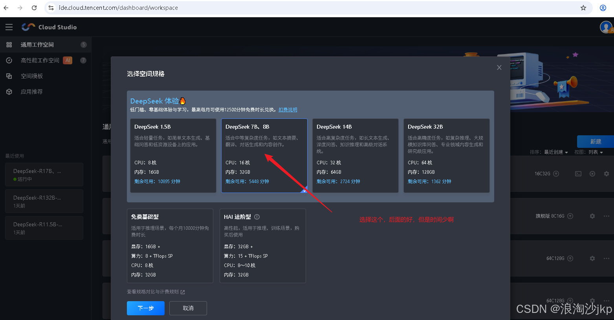This screenshot has width=614, height=320.
Task: Open recent workspace DeepSeek-R11.5B
Action: coord(44,228)
